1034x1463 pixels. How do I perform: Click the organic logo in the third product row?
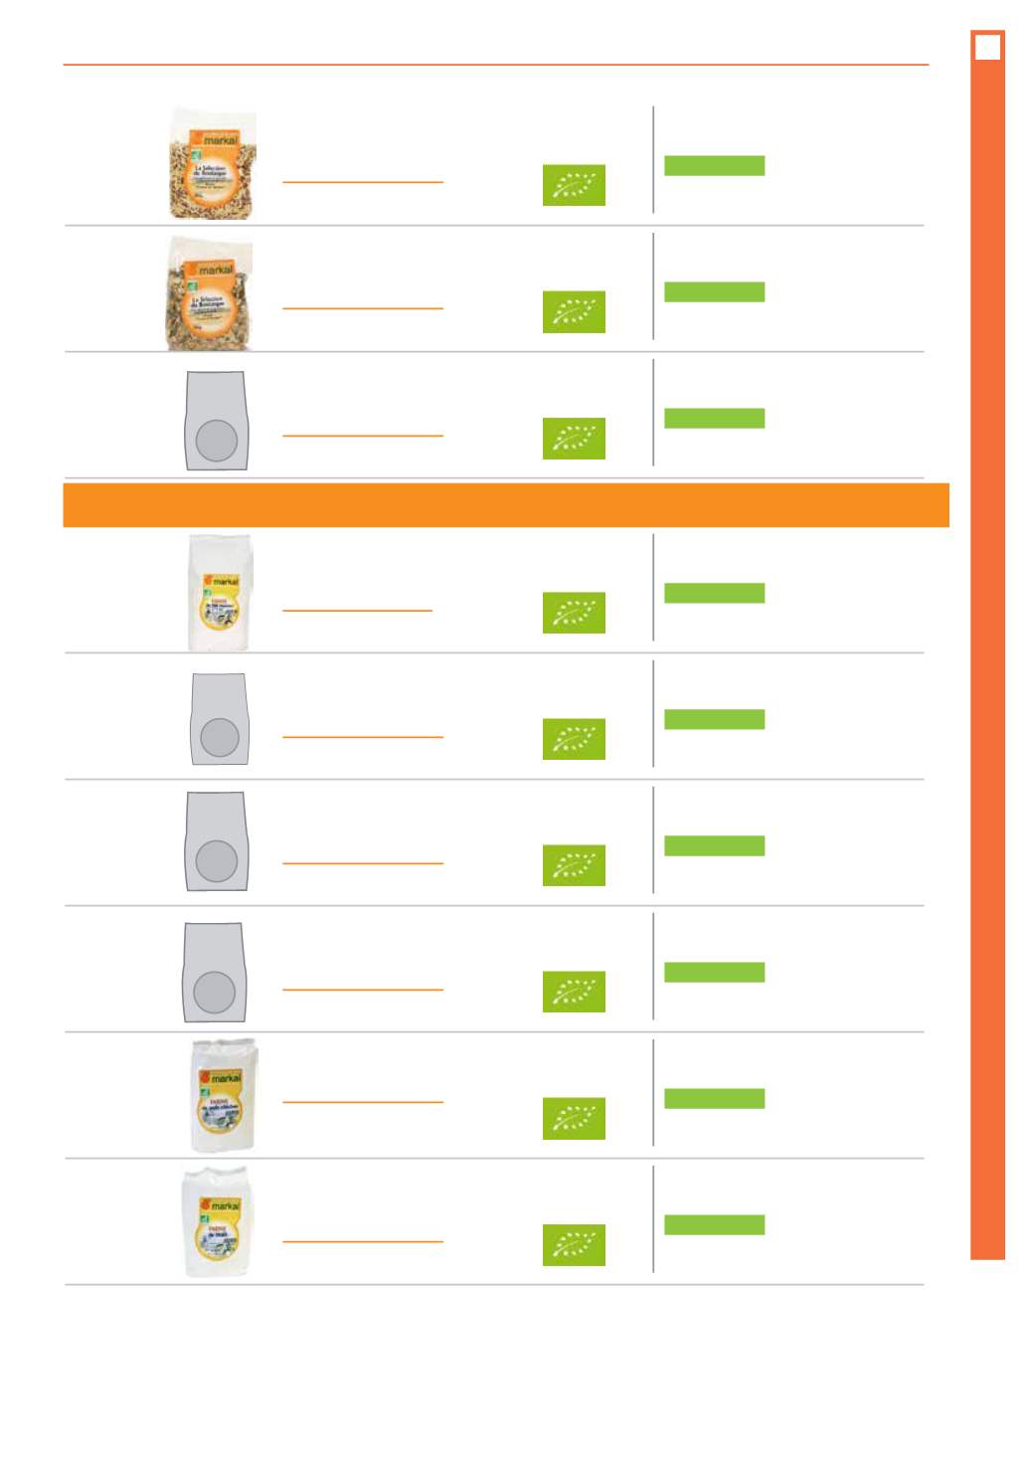(574, 439)
